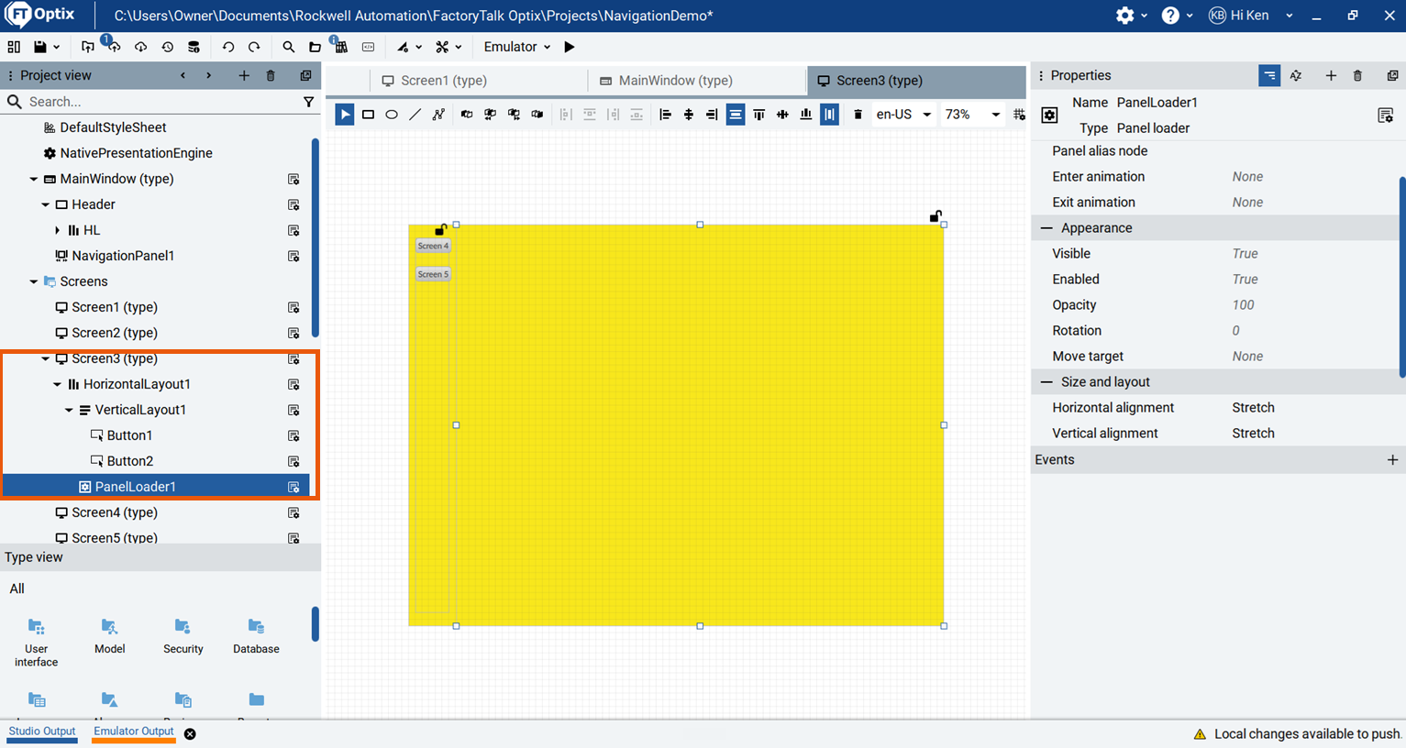Open the Horizontal alignment Stretch value
The width and height of the screenshot is (1406, 748).
[x=1253, y=408]
